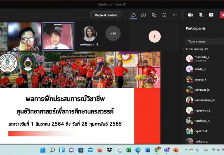Switch the Thai input language indicator
This screenshot has height=155, width=224.
click(x=206, y=150)
